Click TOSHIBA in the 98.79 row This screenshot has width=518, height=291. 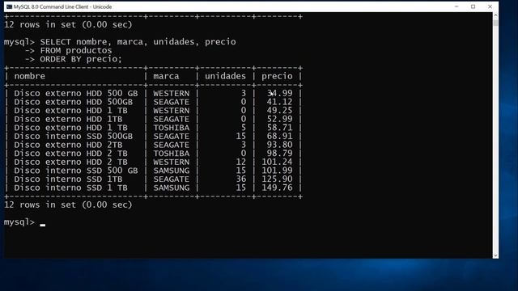pyautogui.click(x=171, y=154)
